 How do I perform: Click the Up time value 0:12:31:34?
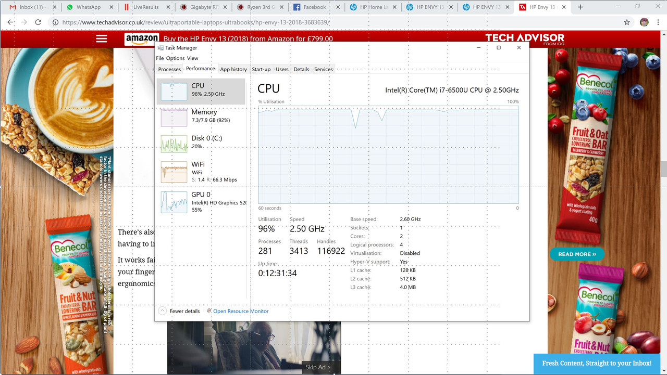coord(277,273)
